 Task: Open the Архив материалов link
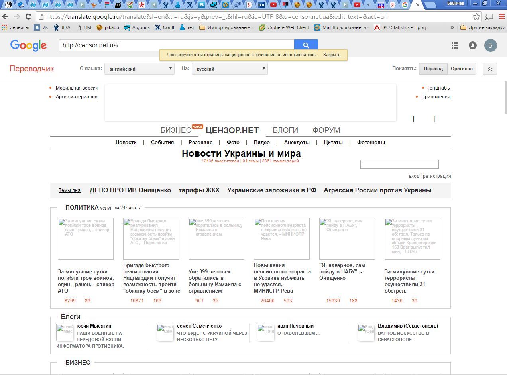[x=77, y=97]
